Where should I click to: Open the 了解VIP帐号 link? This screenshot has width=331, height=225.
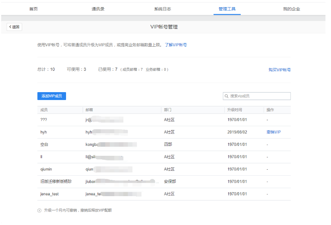[x=176, y=45]
